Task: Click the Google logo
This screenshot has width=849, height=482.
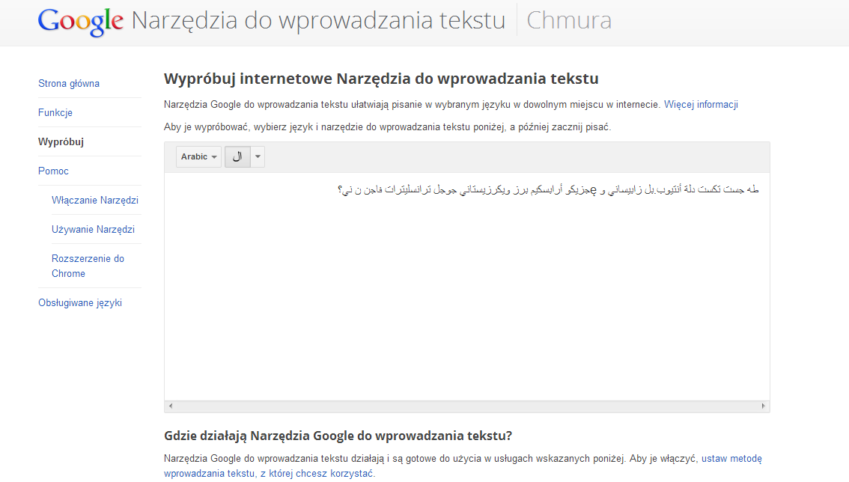Action: tap(81, 22)
